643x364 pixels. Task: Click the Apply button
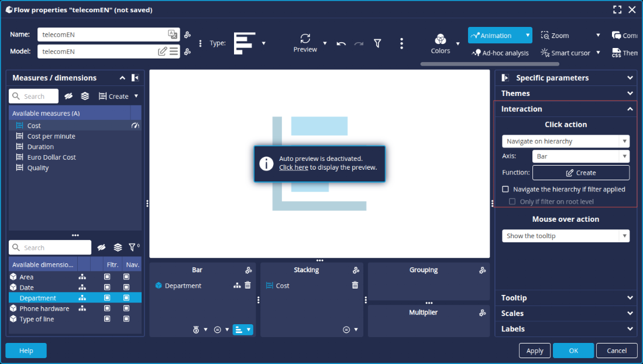tap(534, 351)
